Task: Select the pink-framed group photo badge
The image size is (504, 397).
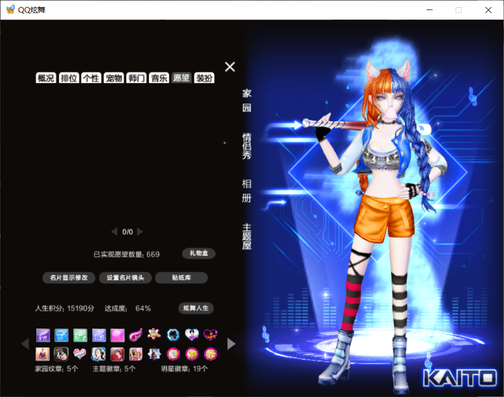Action: pyautogui.click(x=136, y=354)
